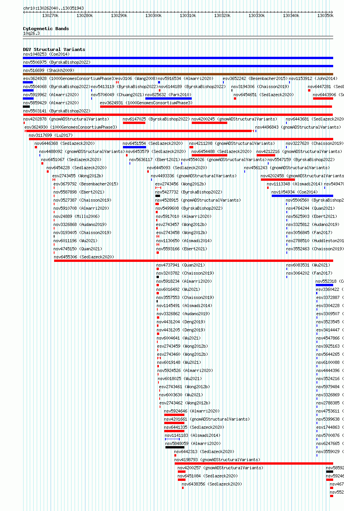The image size is (344, 511).
Task: Click esv2743455 (Wong2012b) label
Action: [x=78, y=176]
